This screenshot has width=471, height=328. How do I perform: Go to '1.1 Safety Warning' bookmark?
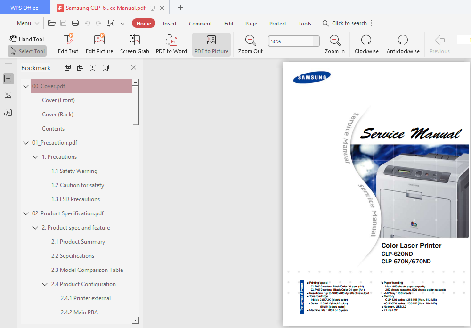[74, 171]
